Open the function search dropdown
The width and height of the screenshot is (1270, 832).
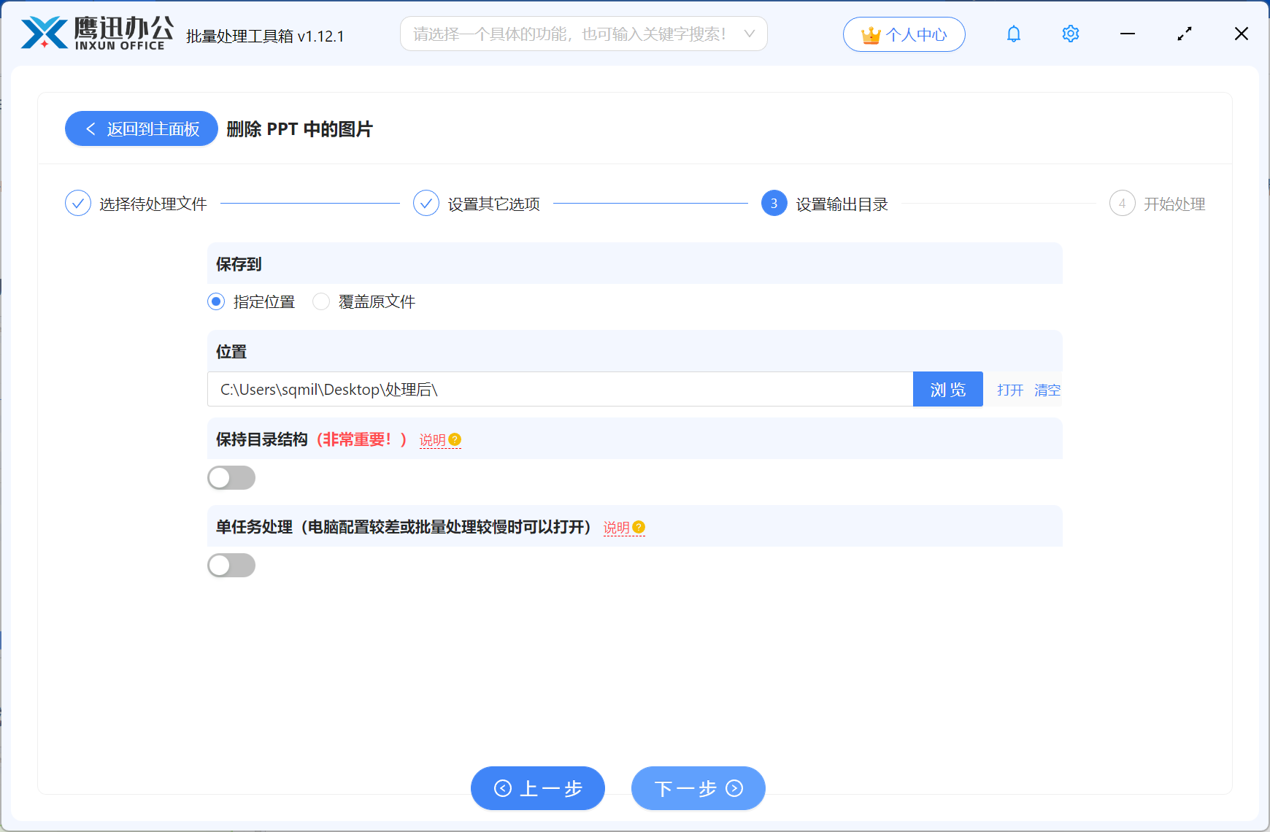click(x=750, y=34)
